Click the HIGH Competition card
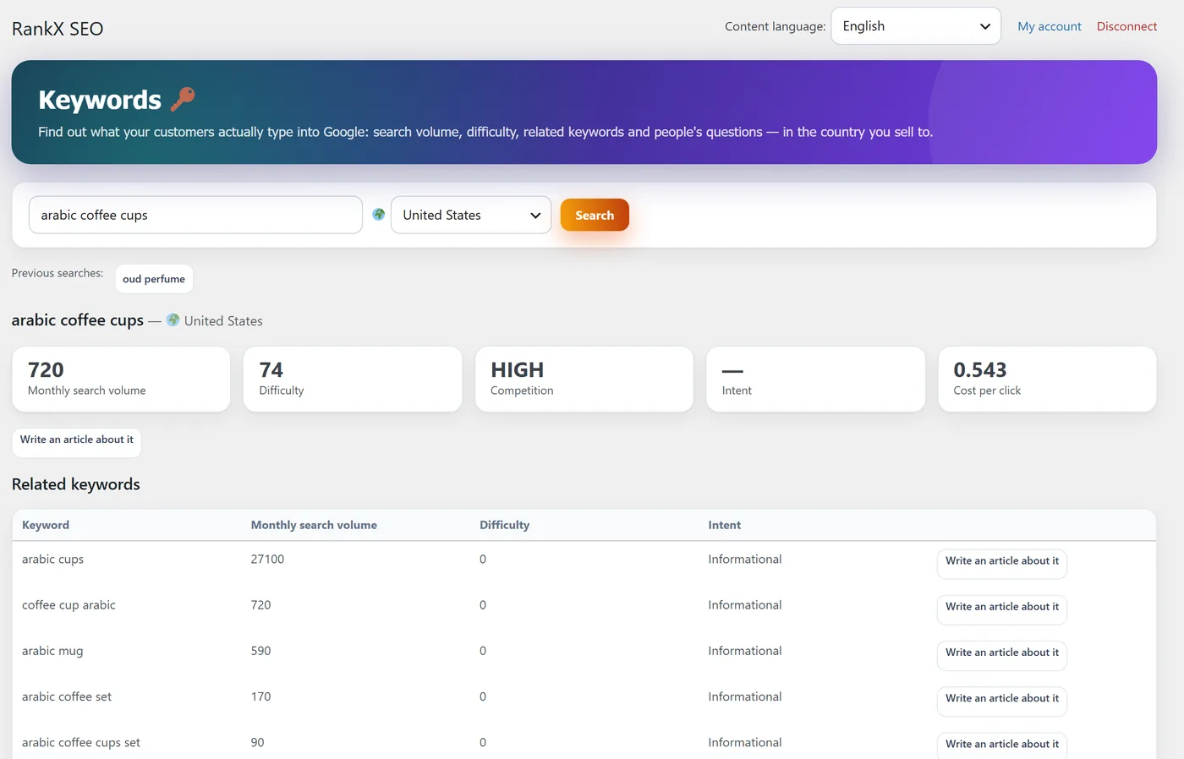The width and height of the screenshot is (1184, 759). coord(584,379)
